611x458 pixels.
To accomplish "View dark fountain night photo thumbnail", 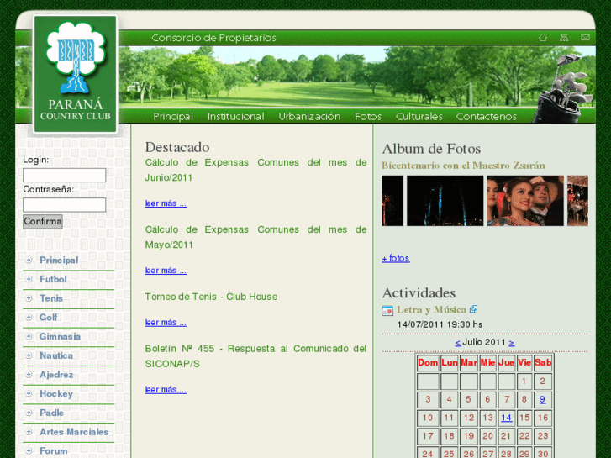I will (x=445, y=201).
